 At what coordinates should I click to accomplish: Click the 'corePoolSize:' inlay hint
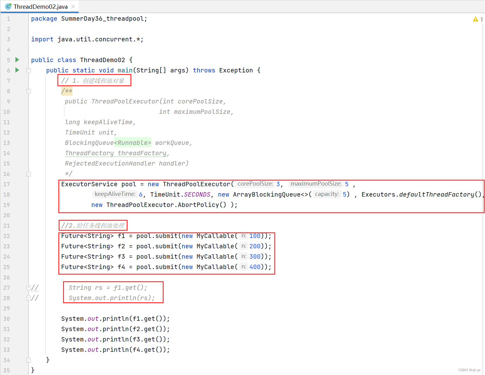[x=255, y=184]
